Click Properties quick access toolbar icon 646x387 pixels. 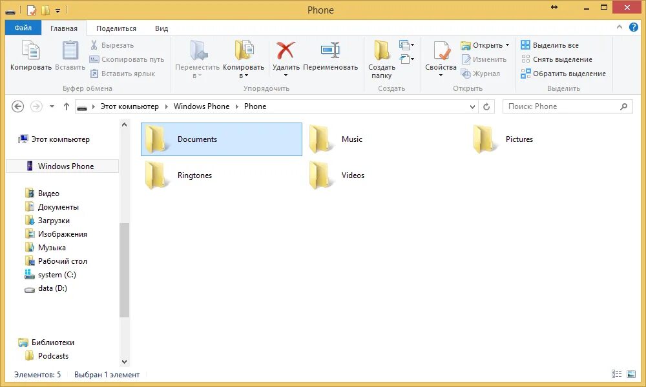[x=32, y=10]
